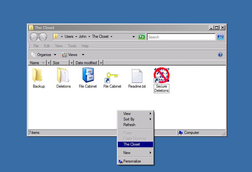
Task: Click inside the Search input field
Action: [x=181, y=37]
